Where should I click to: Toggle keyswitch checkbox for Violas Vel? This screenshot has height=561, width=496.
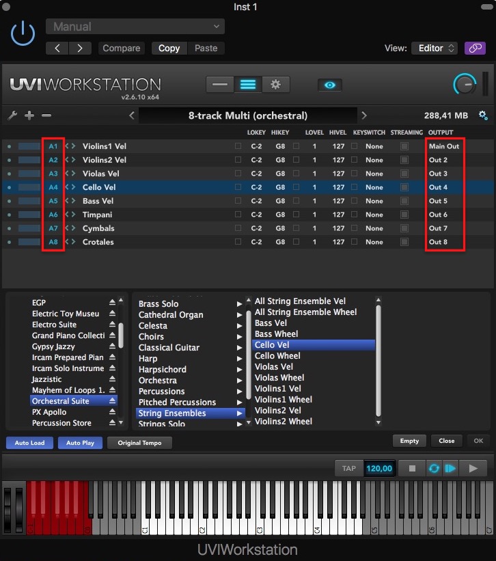pyautogui.click(x=354, y=173)
